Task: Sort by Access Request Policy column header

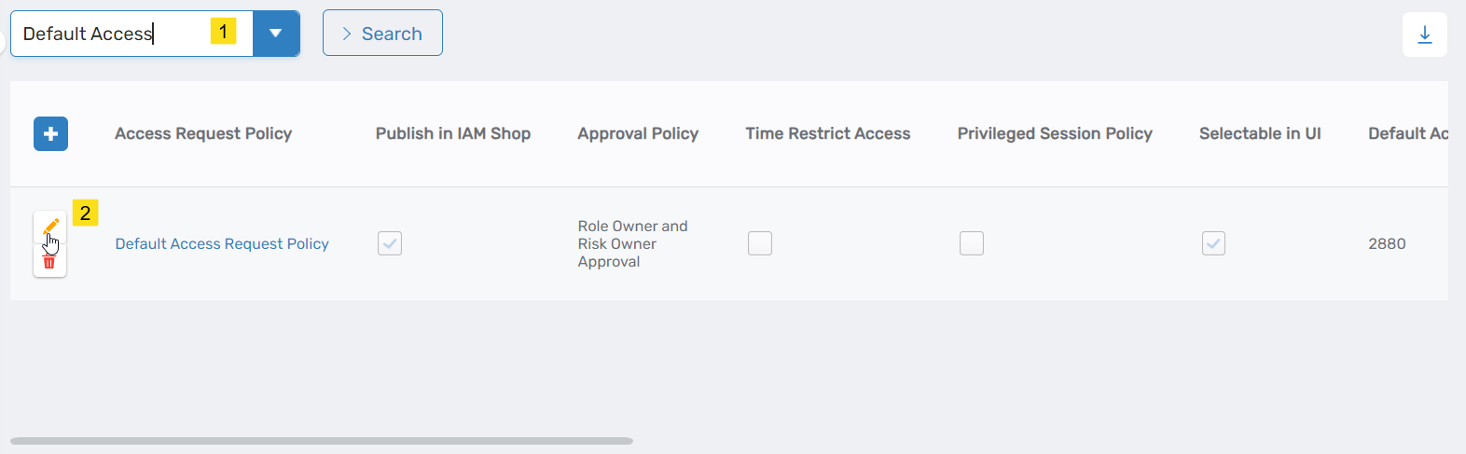Action: (x=203, y=133)
